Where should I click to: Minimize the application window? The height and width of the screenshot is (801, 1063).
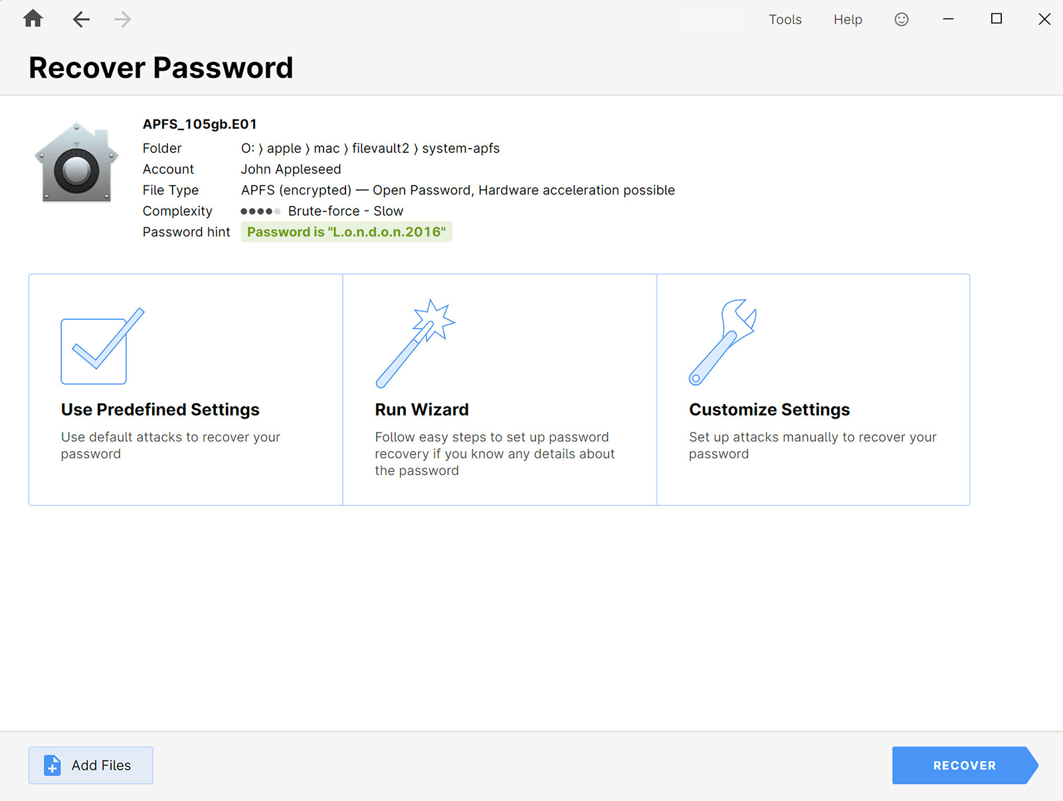tap(949, 19)
